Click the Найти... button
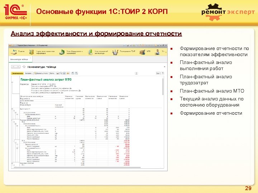 pos(52,73)
